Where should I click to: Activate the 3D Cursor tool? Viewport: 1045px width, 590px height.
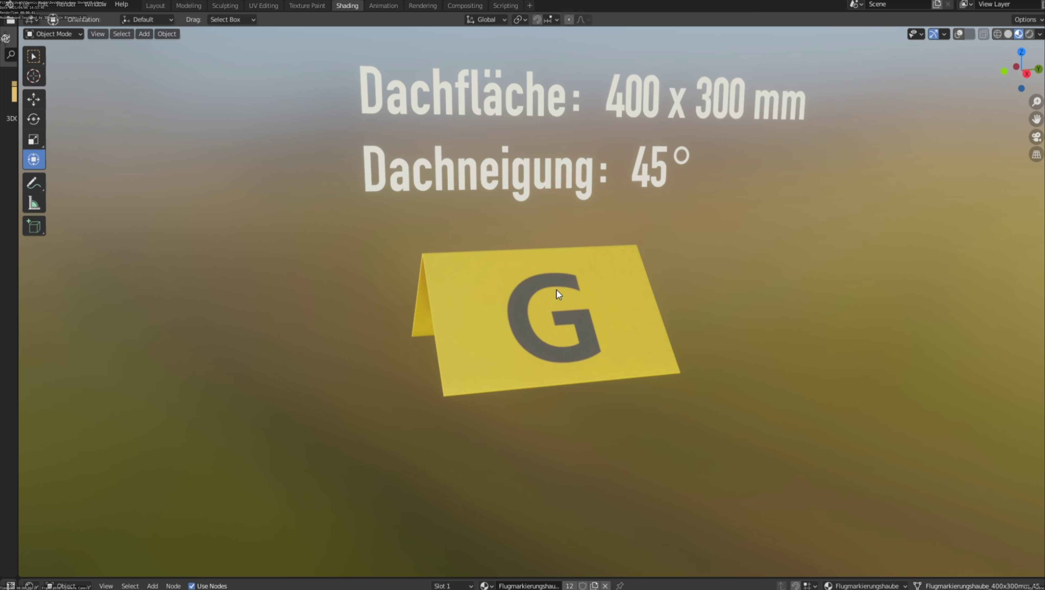coord(34,76)
